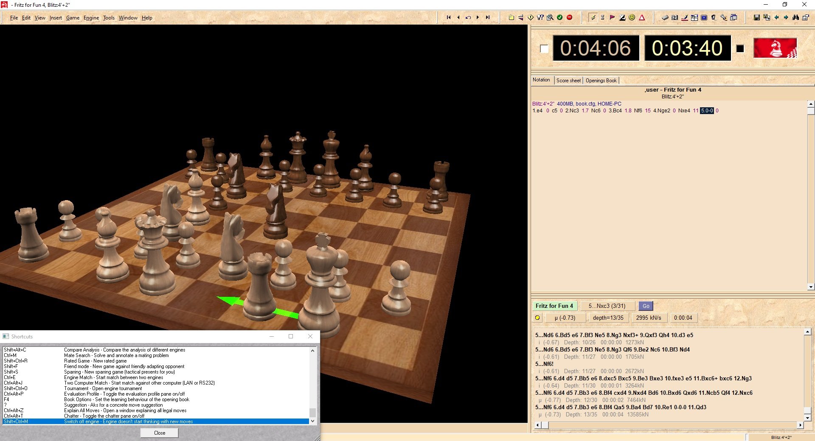Switch to the Score sheet tab

pyautogui.click(x=568, y=80)
